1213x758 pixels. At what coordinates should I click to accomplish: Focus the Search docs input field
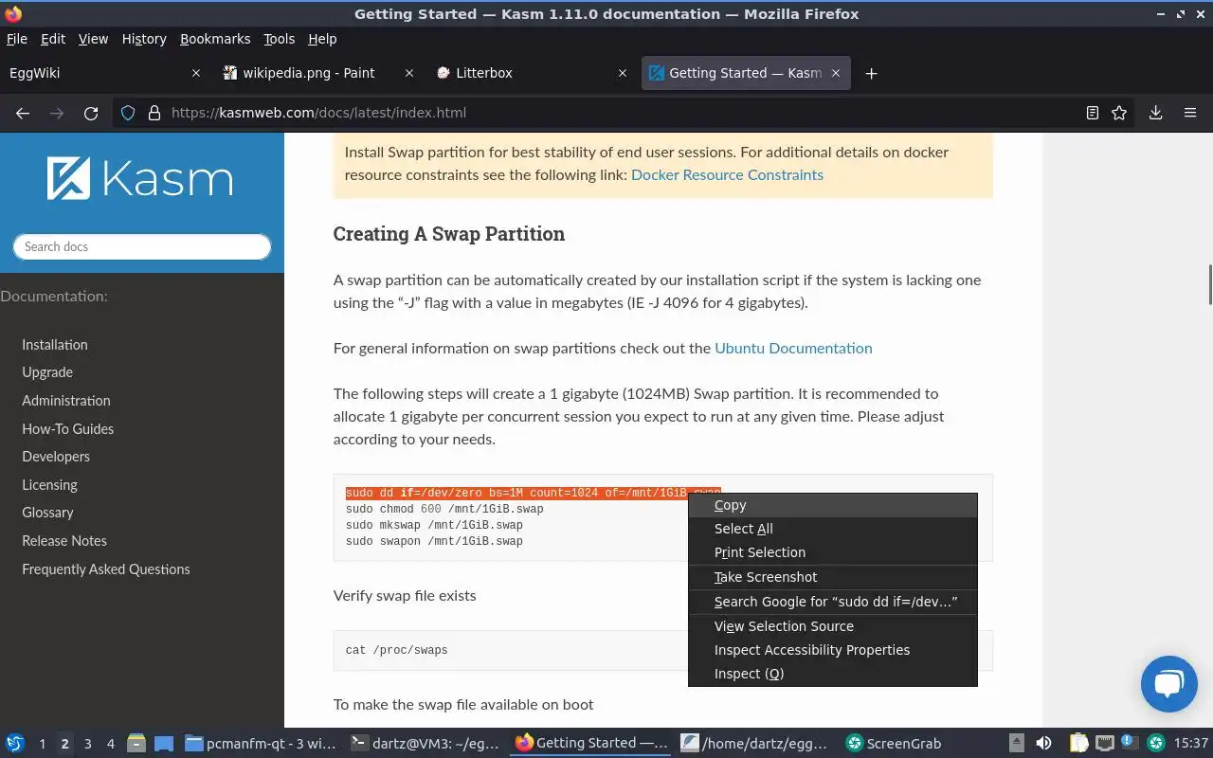pos(142,246)
